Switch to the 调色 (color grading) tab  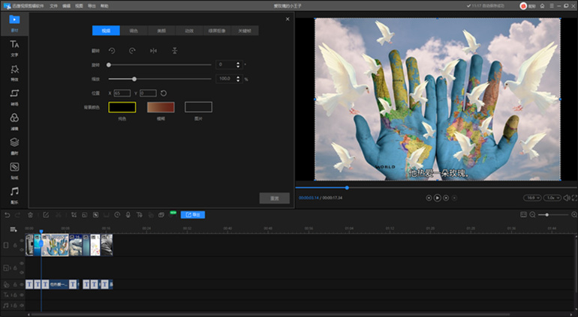pyautogui.click(x=134, y=31)
